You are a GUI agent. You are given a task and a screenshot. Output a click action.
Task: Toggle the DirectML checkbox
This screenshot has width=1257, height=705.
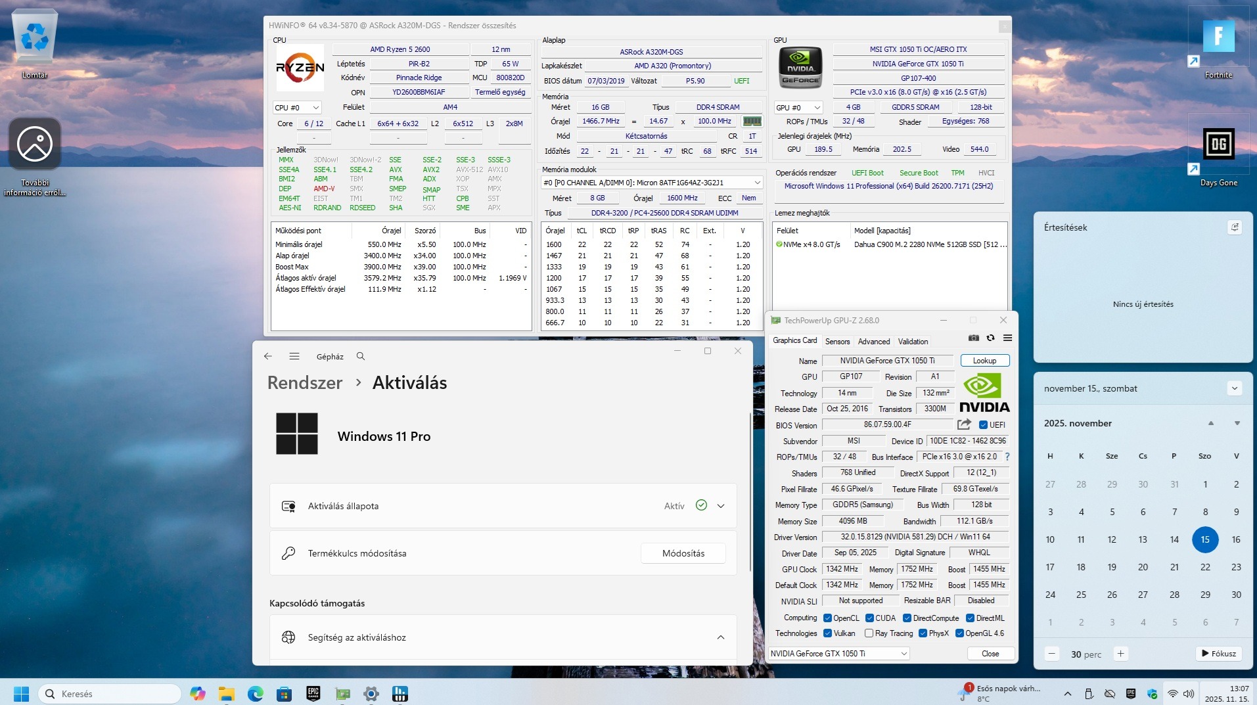[x=970, y=618]
